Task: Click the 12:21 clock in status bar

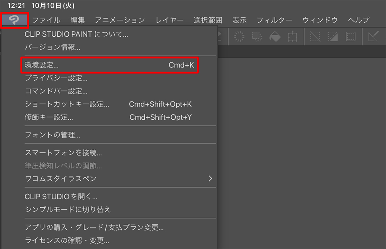Action: [x=15, y=6]
